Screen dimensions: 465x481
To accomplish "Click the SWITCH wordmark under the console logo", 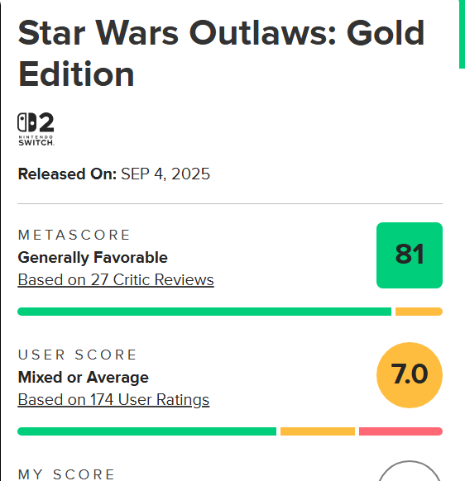I will [x=36, y=142].
